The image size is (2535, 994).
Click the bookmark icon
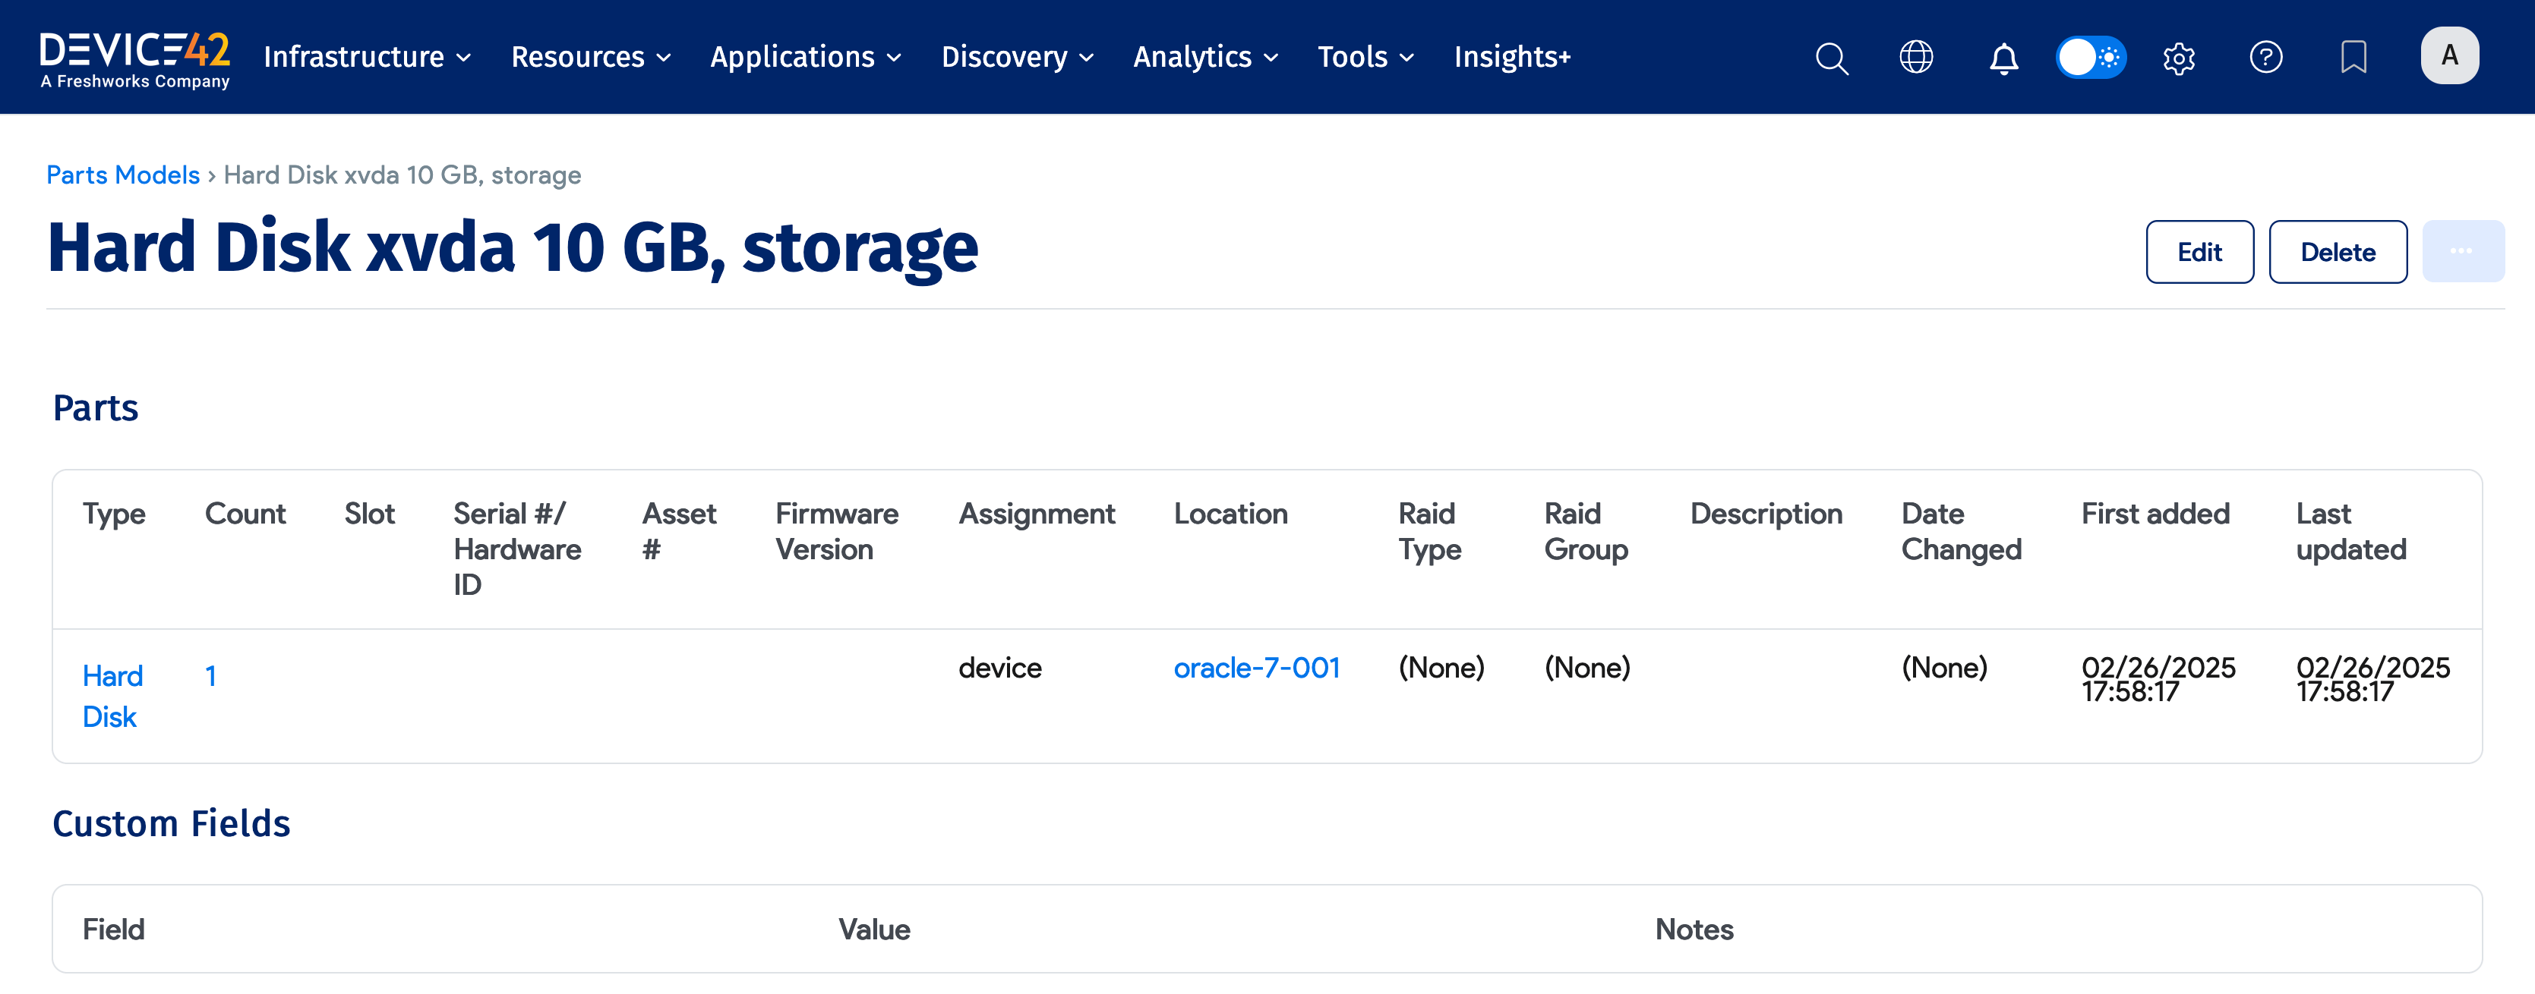2353,57
